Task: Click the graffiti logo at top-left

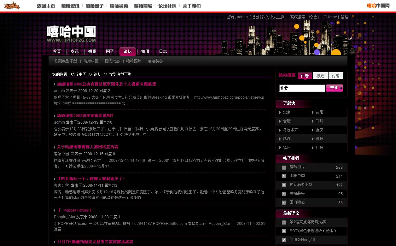Action: 12,5
